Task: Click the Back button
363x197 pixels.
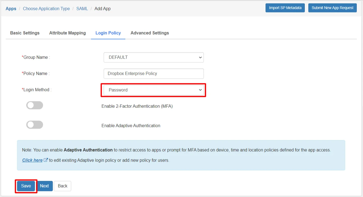Action: pyautogui.click(x=62, y=186)
